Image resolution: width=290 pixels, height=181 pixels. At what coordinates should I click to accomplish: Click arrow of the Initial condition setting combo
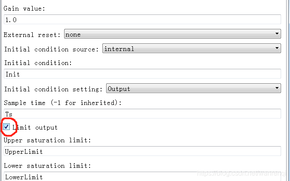click(277, 88)
